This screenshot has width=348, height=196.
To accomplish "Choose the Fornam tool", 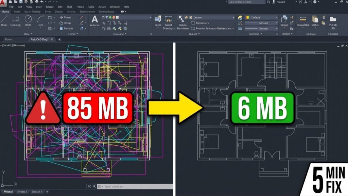I will point(66,29).
